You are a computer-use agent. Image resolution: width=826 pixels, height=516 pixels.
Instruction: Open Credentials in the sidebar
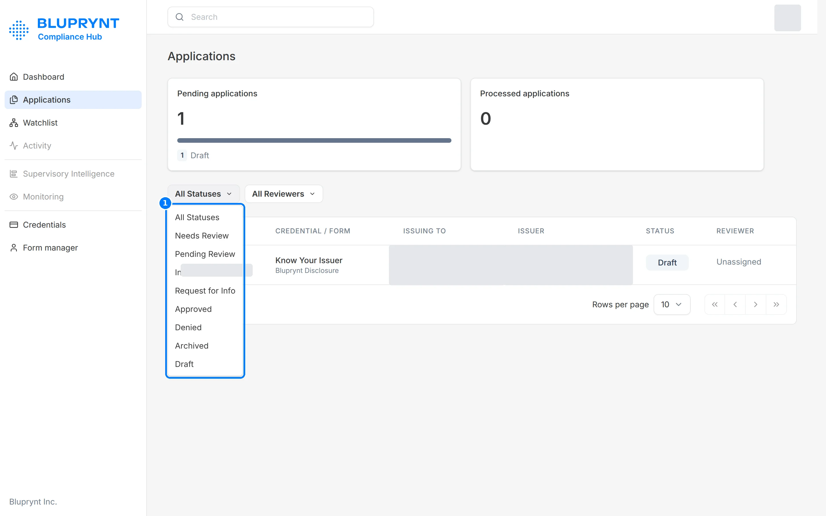(x=73, y=224)
